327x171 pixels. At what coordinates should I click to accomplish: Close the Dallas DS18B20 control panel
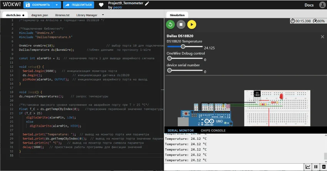tap(322, 37)
